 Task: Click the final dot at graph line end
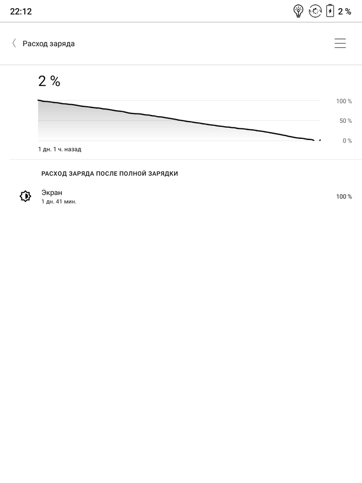pos(320,140)
